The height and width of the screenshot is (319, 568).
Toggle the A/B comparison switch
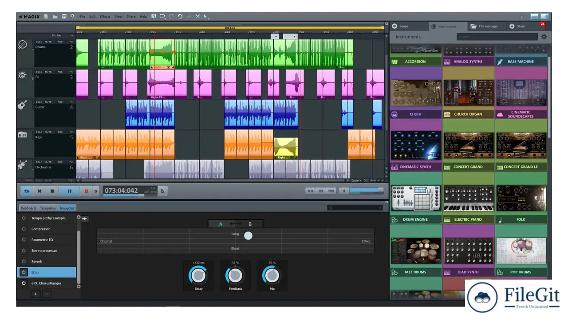[x=235, y=224]
